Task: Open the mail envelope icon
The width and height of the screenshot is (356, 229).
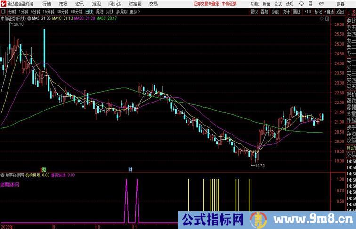Action: pyautogui.click(x=321, y=4)
